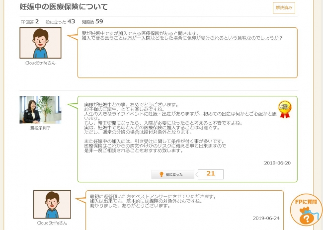Click reply line 最初に返答頂いた方をベストアンサーに
Screen dimensions: 323x230
pyautogui.click(x=153, y=196)
